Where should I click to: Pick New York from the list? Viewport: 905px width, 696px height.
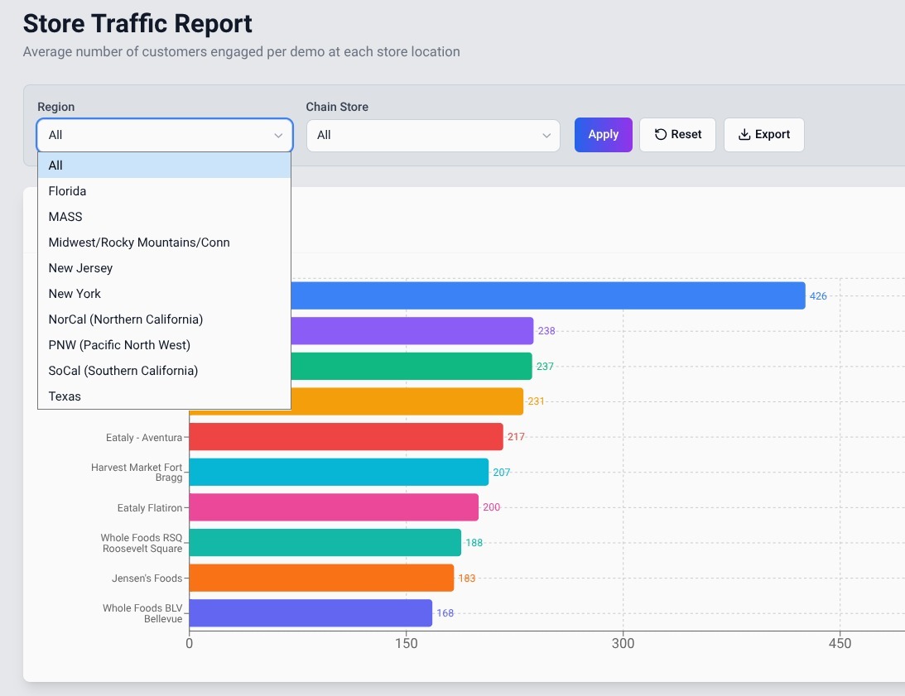[164, 294]
